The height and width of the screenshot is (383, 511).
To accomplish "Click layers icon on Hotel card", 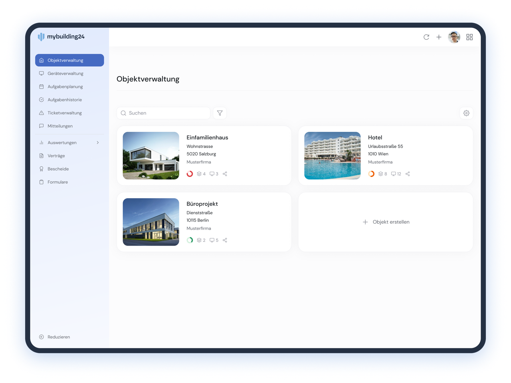I will pyautogui.click(x=381, y=174).
